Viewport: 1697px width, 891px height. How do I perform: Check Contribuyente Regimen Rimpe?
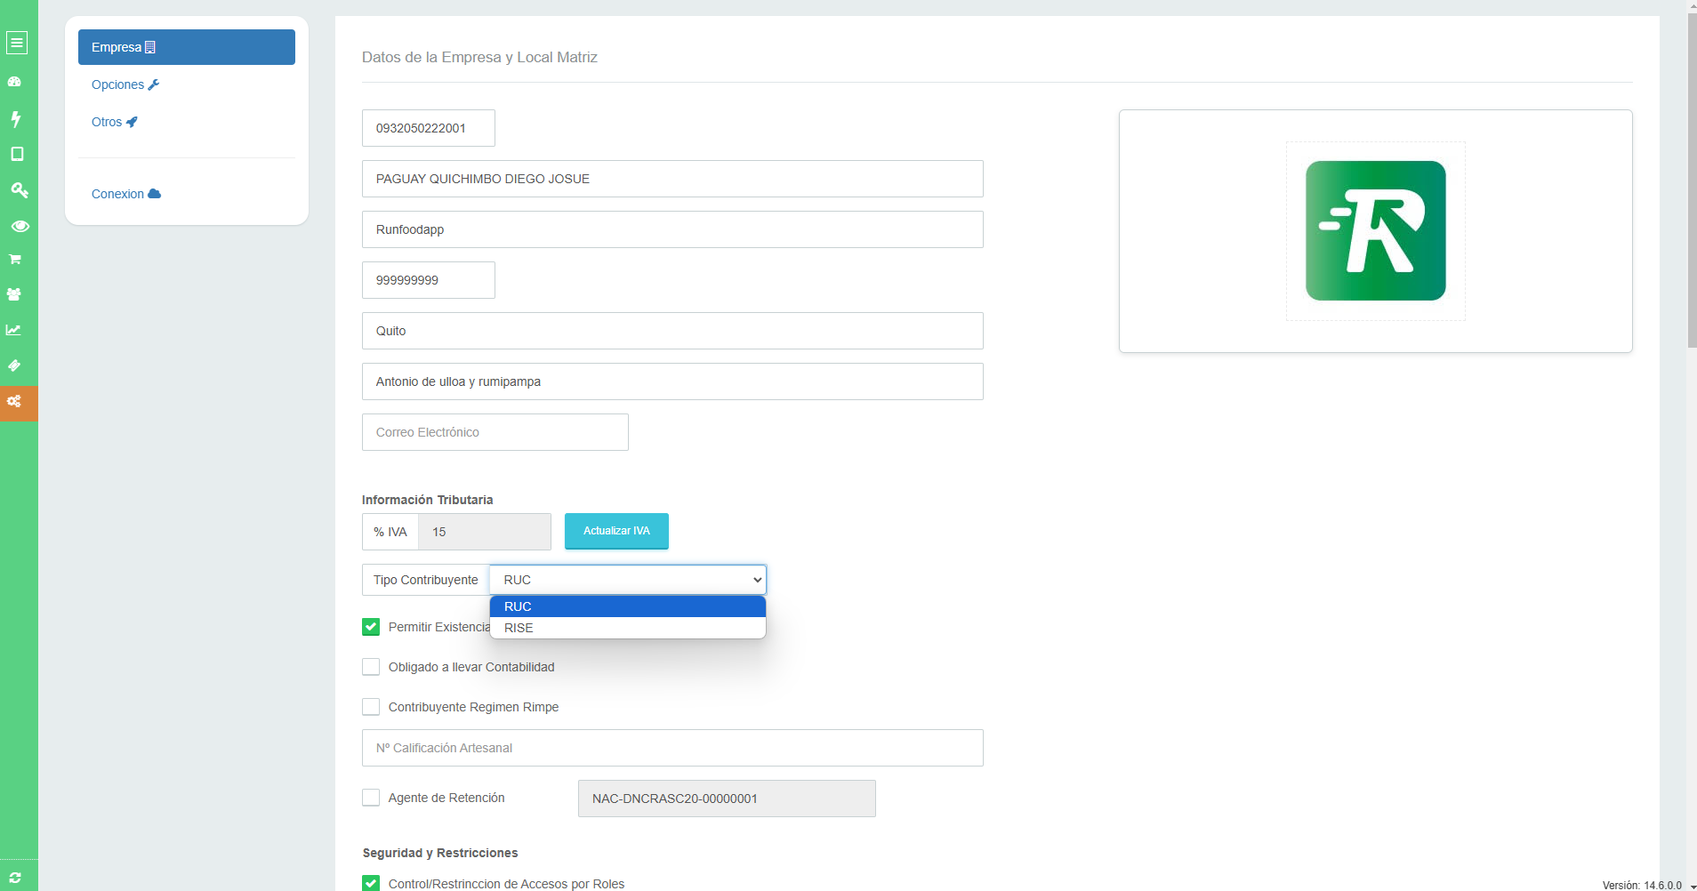tap(371, 707)
